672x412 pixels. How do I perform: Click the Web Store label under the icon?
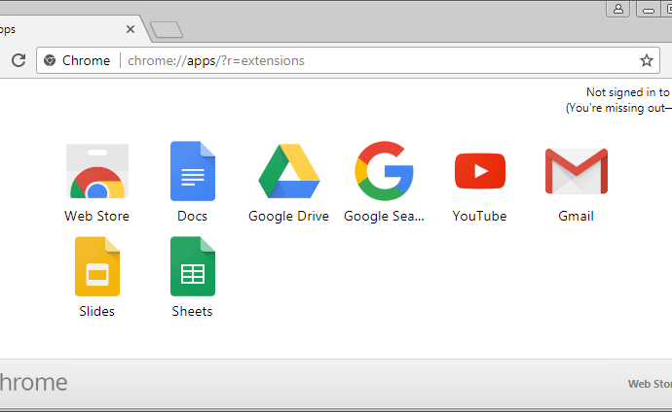coord(96,216)
